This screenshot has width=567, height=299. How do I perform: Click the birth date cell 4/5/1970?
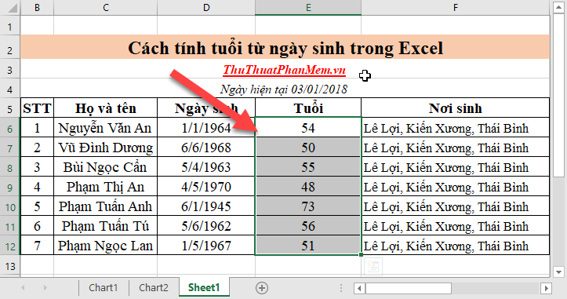pos(206,187)
